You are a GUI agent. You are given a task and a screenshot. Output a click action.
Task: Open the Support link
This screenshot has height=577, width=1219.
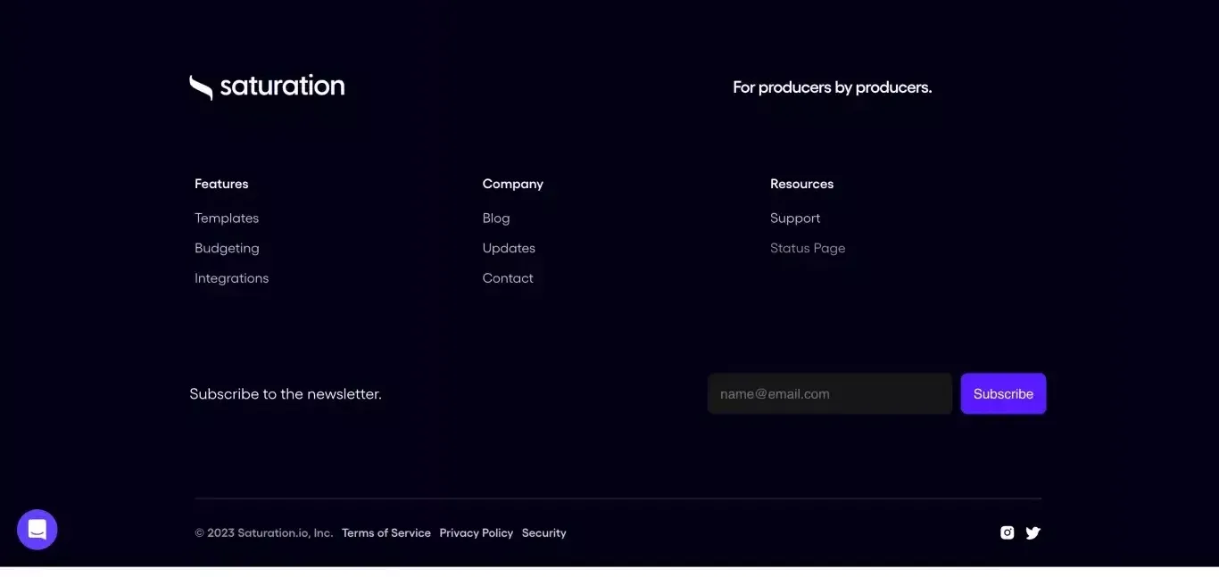(x=795, y=218)
